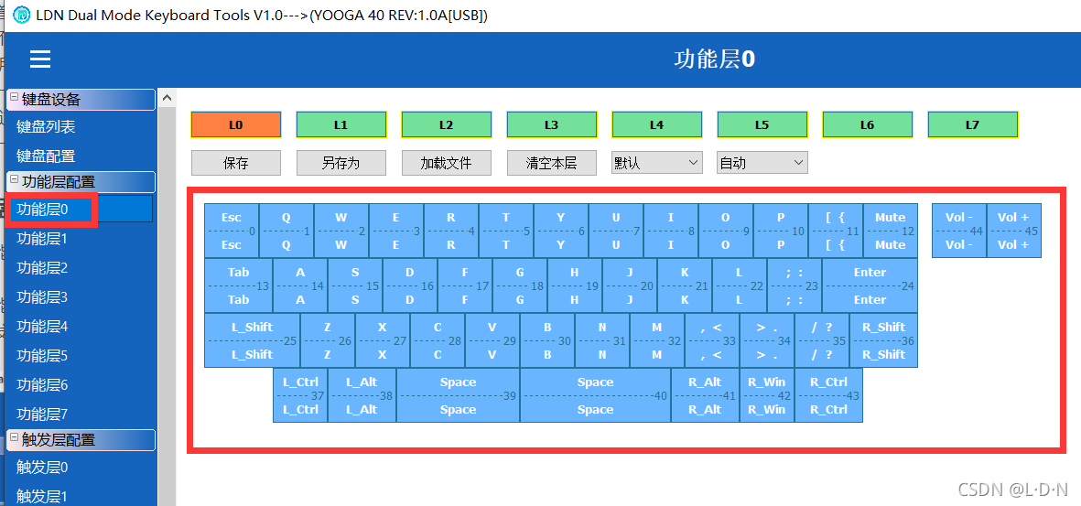Image resolution: width=1081 pixels, height=506 pixels.
Task: Switch to layer L6 tab
Action: (x=868, y=124)
